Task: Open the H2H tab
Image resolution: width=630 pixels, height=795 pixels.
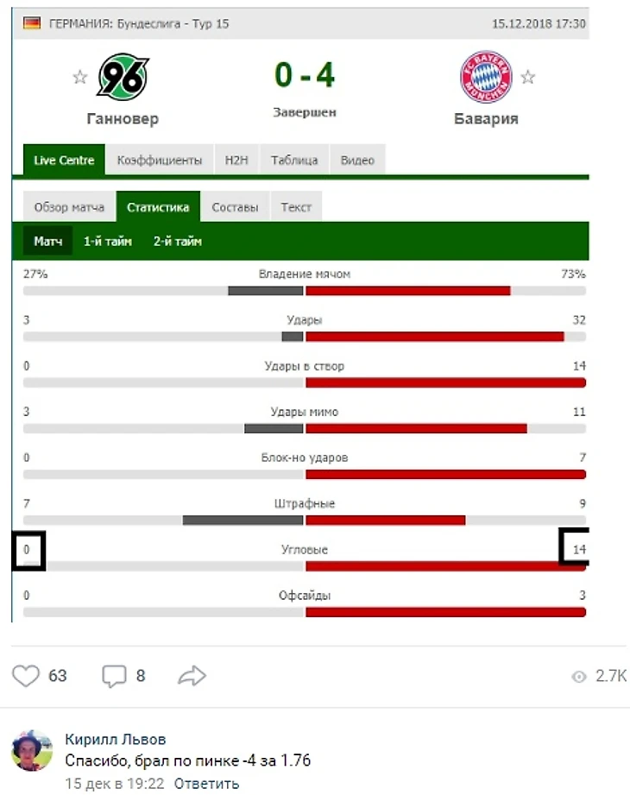Action: 236,161
